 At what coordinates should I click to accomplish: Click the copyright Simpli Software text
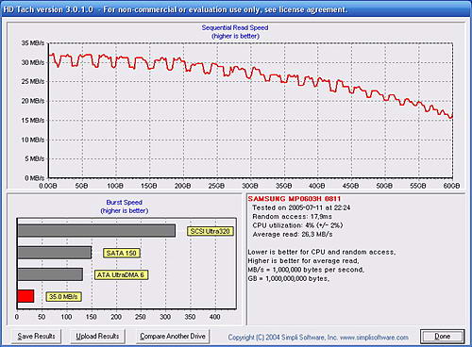[x=318, y=338]
